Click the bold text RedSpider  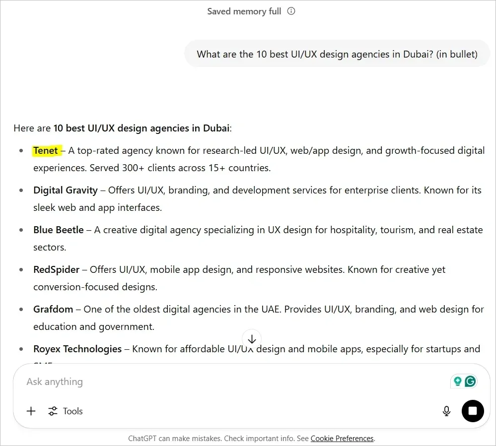pyautogui.click(x=56, y=269)
